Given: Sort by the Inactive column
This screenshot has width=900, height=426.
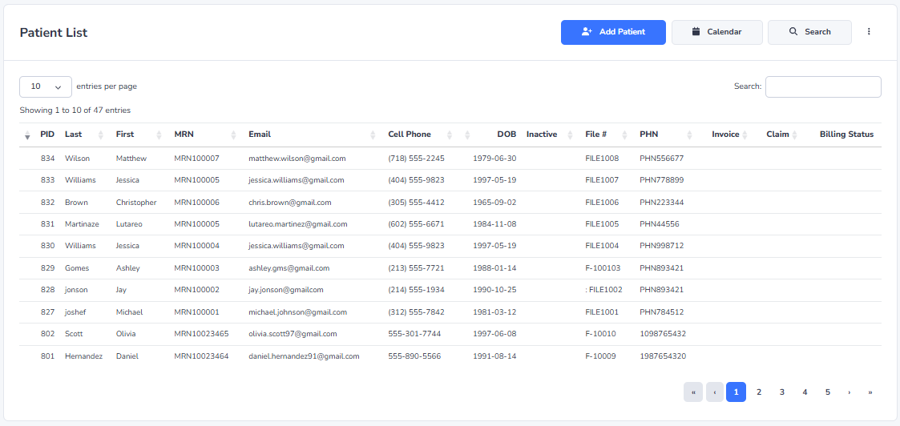Looking at the screenshot, I should click(x=542, y=135).
